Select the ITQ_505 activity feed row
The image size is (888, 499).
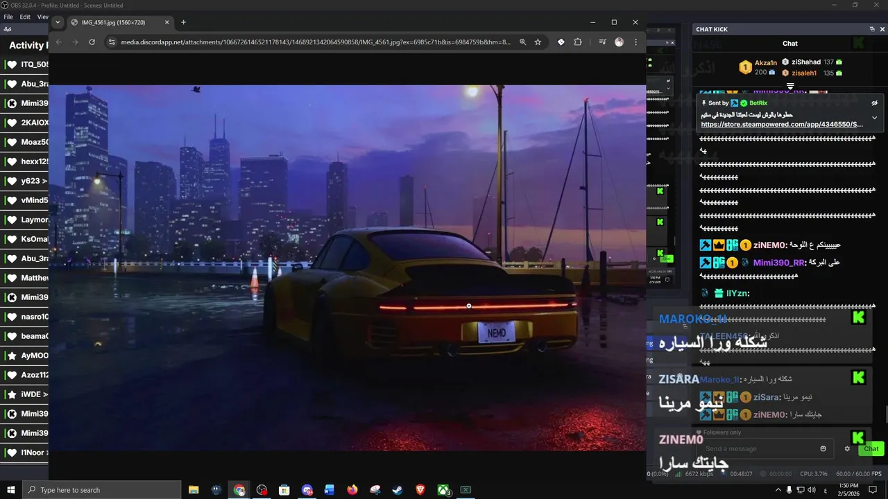(x=25, y=64)
